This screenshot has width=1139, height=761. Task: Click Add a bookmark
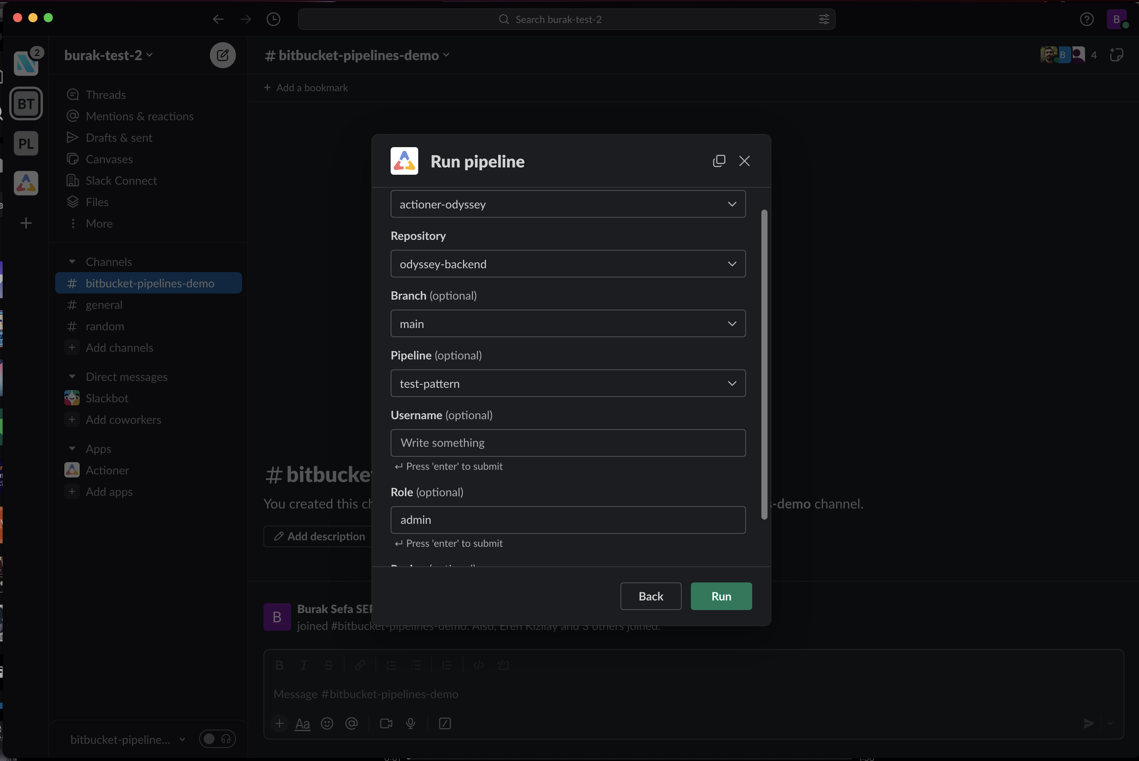(x=306, y=88)
